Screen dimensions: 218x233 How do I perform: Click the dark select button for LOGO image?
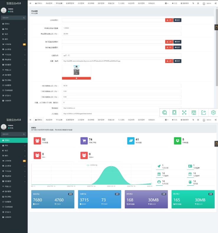click(177, 20)
